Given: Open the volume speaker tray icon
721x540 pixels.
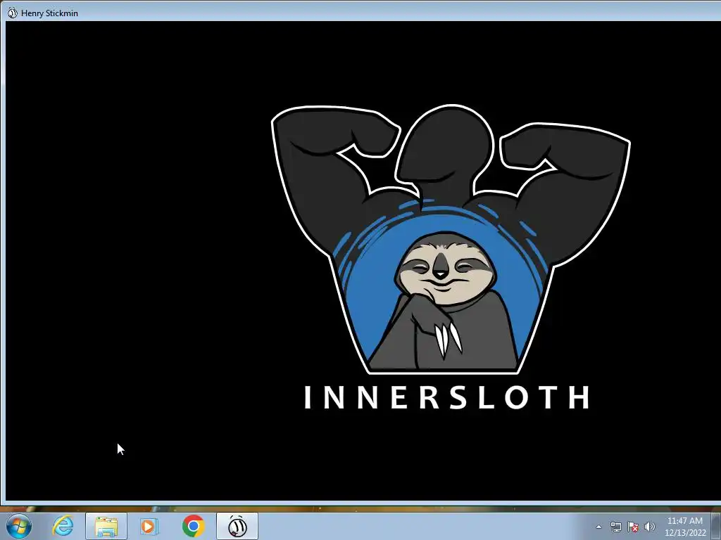Looking at the screenshot, I should (650, 527).
